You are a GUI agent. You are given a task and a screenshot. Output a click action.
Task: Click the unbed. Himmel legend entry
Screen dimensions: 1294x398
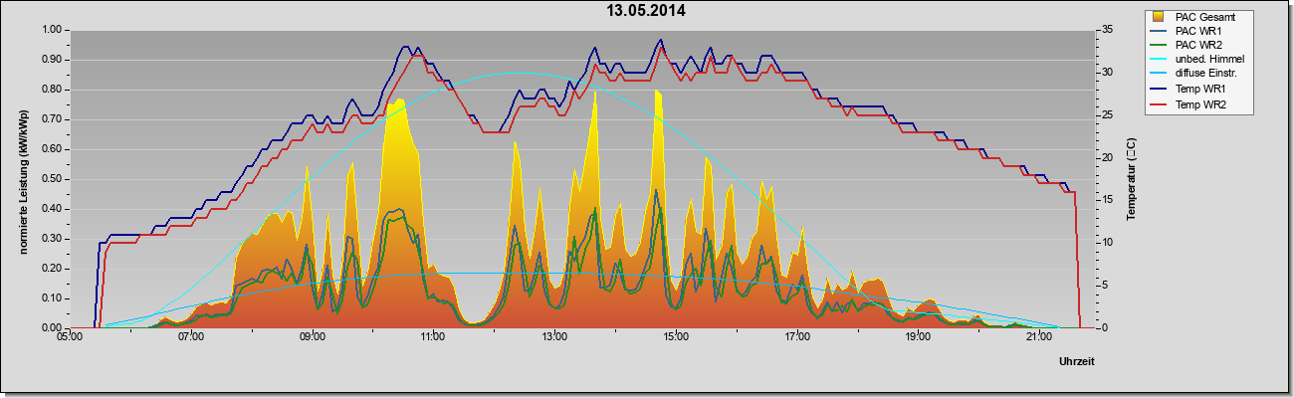(x=1196, y=61)
